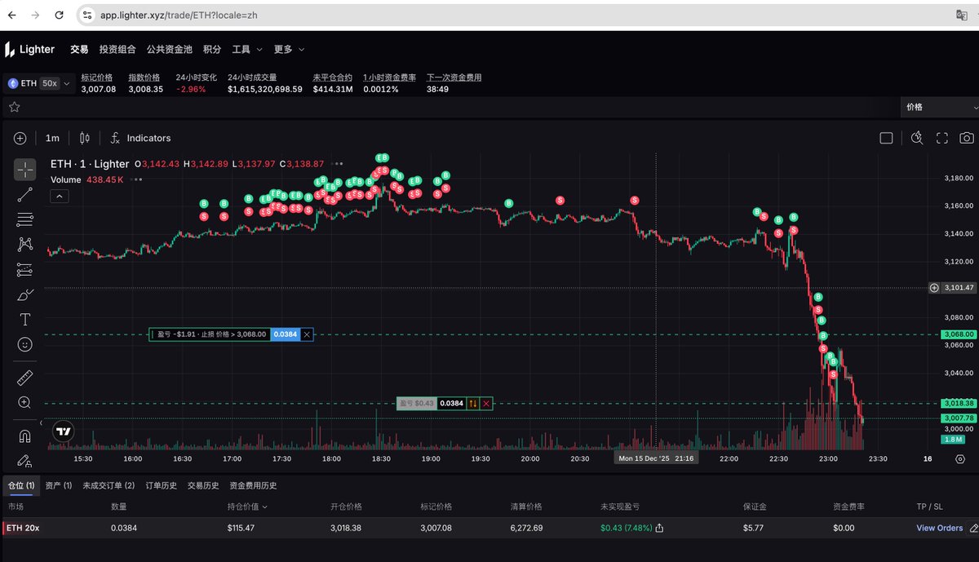The height and width of the screenshot is (562, 979).
Task: Share the unrealized PnL with share icon
Action: pos(659,528)
